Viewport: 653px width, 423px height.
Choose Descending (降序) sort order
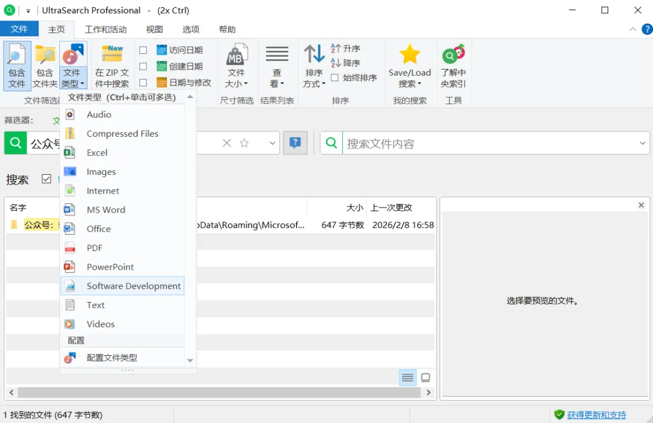(346, 63)
